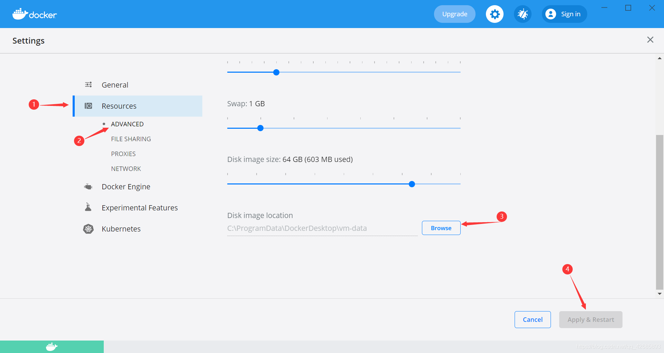Click the Docker Engine icon
664x353 pixels.
[88, 187]
